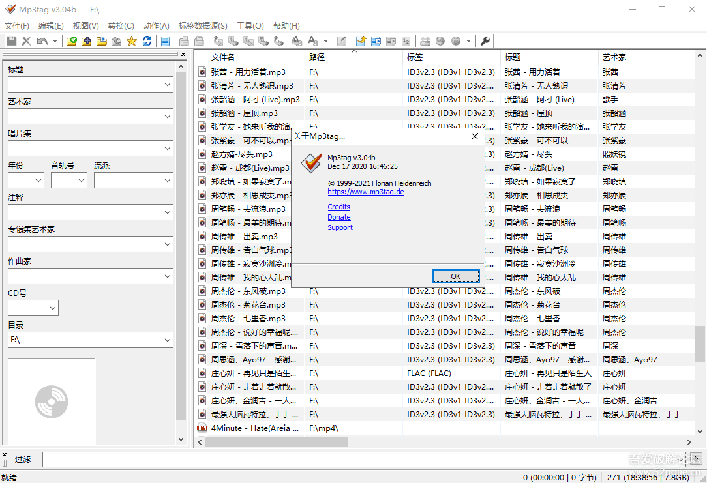Expand the 专辑集艺术家 dropdown
Viewport: 707px width, 483px height.
click(167, 244)
